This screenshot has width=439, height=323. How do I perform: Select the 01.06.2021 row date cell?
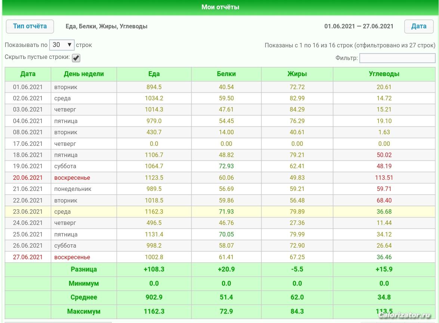click(x=28, y=87)
